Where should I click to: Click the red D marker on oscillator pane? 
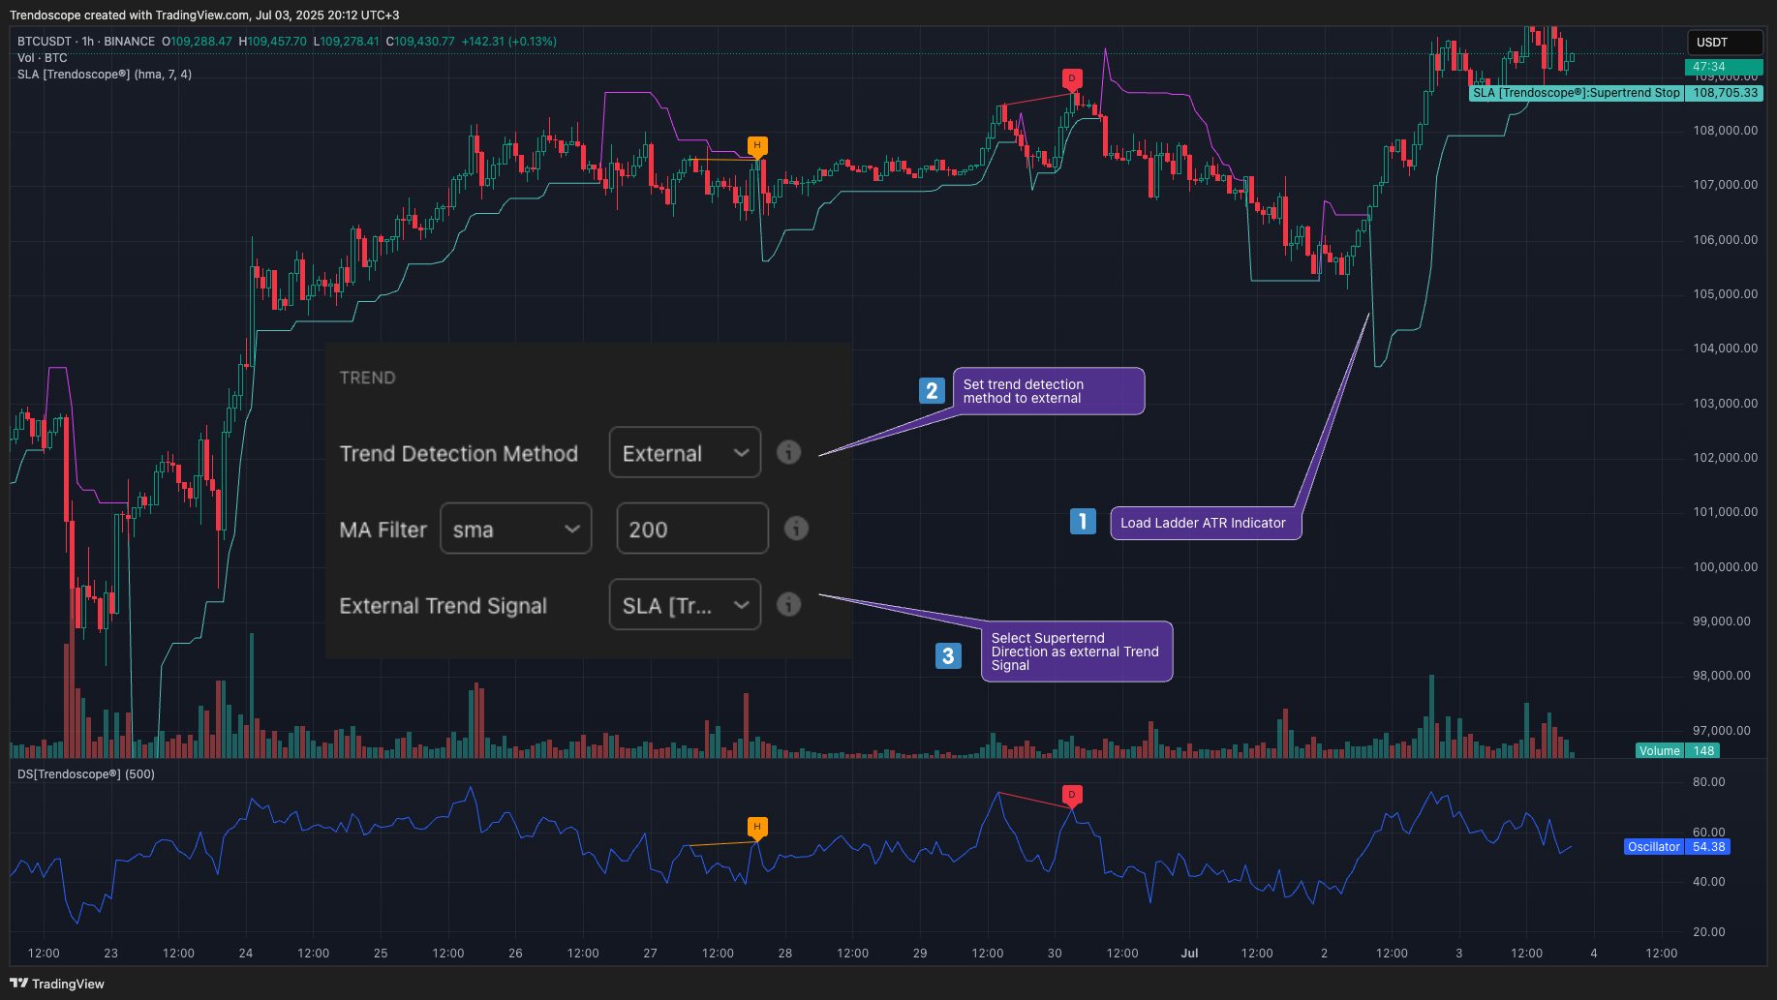click(x=1071, y=796)
